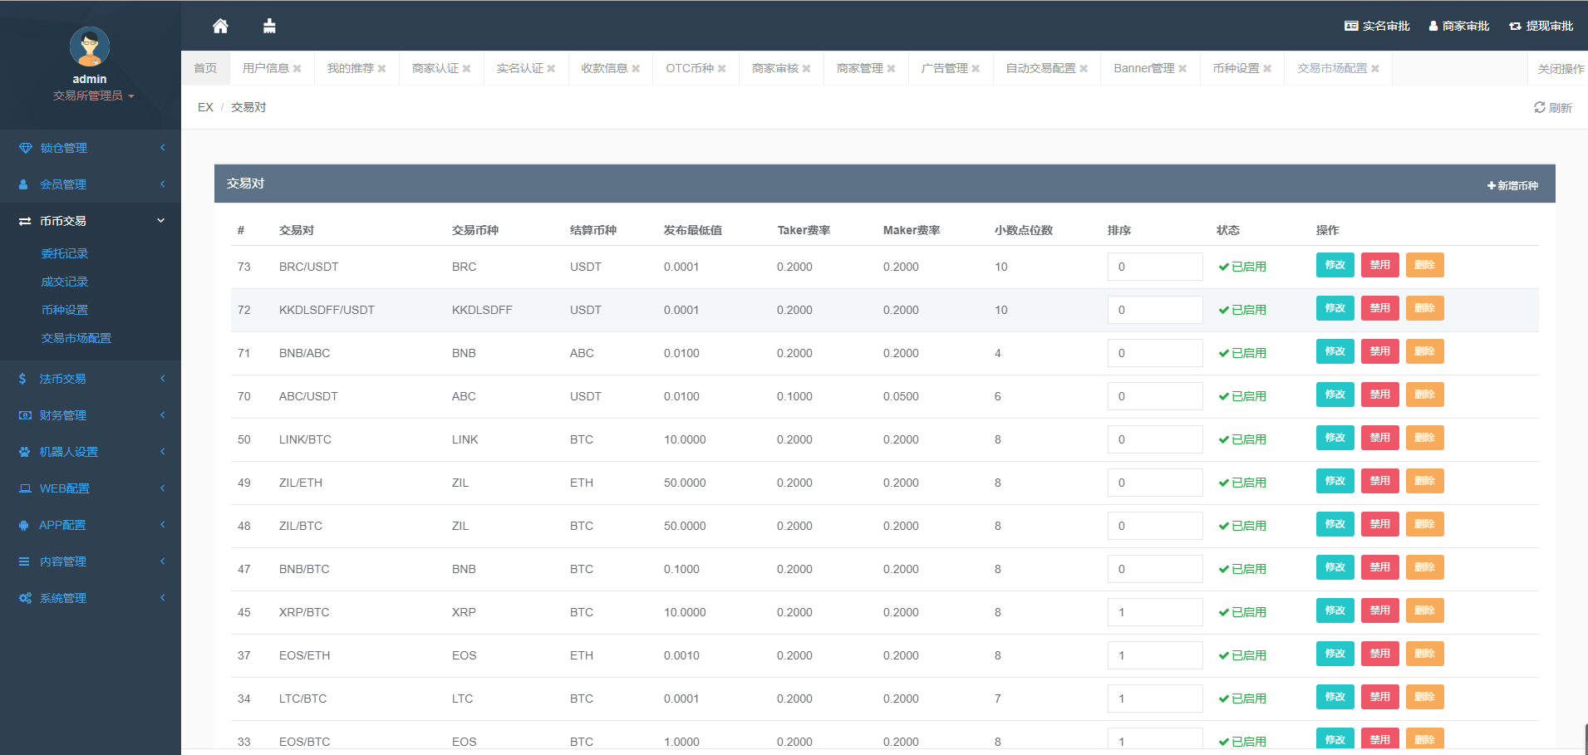1588x755 pixels.
Task: Expand the 锁仓管理 sidebar menu
Action: click(90, 148)
